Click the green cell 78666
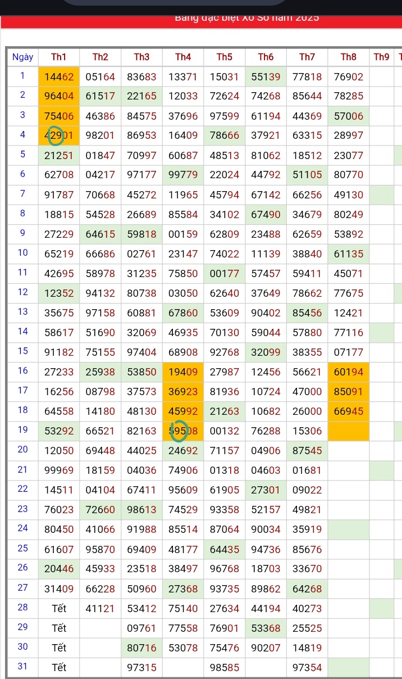The image size is (402, 679). [224, 135]
